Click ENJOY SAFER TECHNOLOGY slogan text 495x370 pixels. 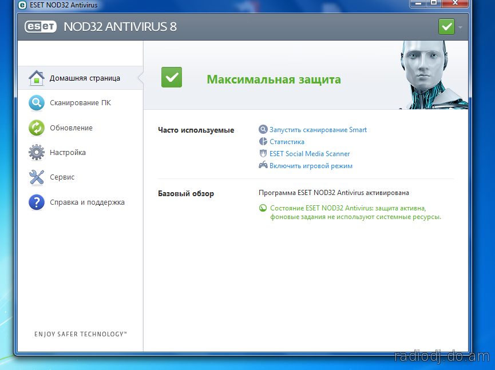pos(81,334)
